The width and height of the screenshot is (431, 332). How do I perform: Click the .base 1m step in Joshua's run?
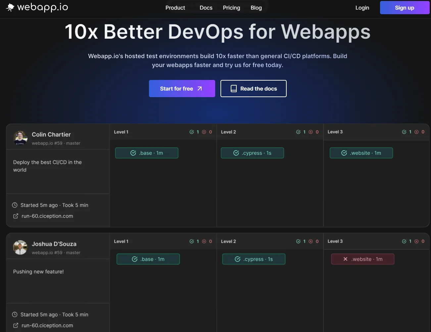point(148,259)
